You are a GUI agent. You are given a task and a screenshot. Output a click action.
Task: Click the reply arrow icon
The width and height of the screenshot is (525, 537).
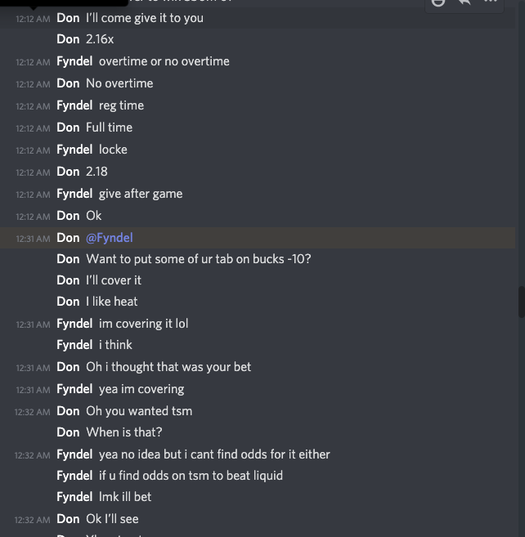click(x=464, y=2)
